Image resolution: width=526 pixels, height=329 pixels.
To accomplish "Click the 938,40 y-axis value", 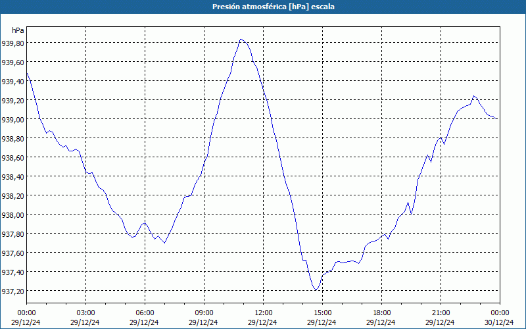I will tap(12, 176).
